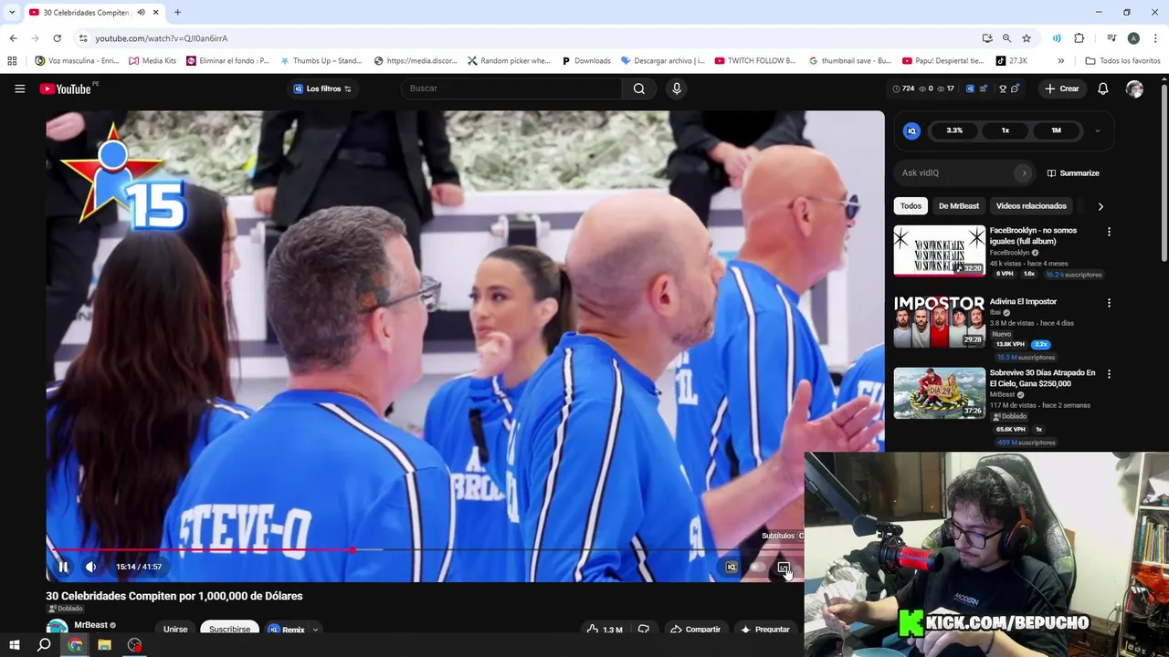Click the vidIQ Remix button
Screen dimensions: 1169x657
tap(286, 629)
